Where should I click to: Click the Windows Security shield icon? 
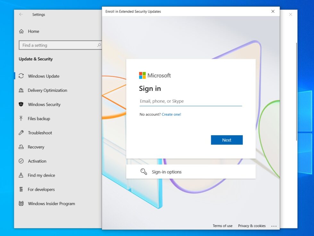click(x=21, y=104)
